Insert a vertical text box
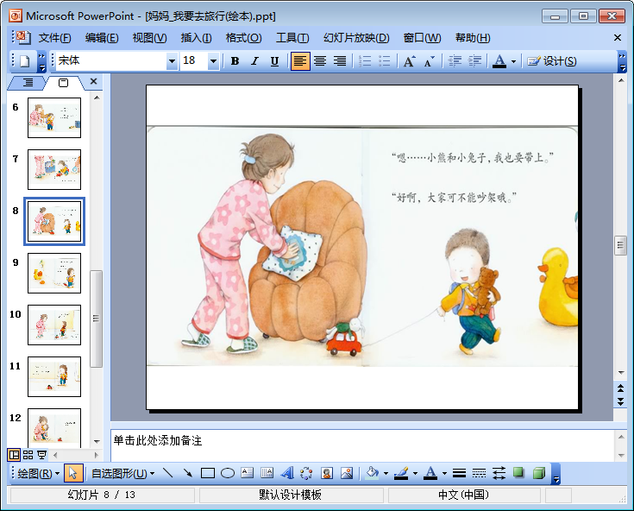 coord(267,473)
